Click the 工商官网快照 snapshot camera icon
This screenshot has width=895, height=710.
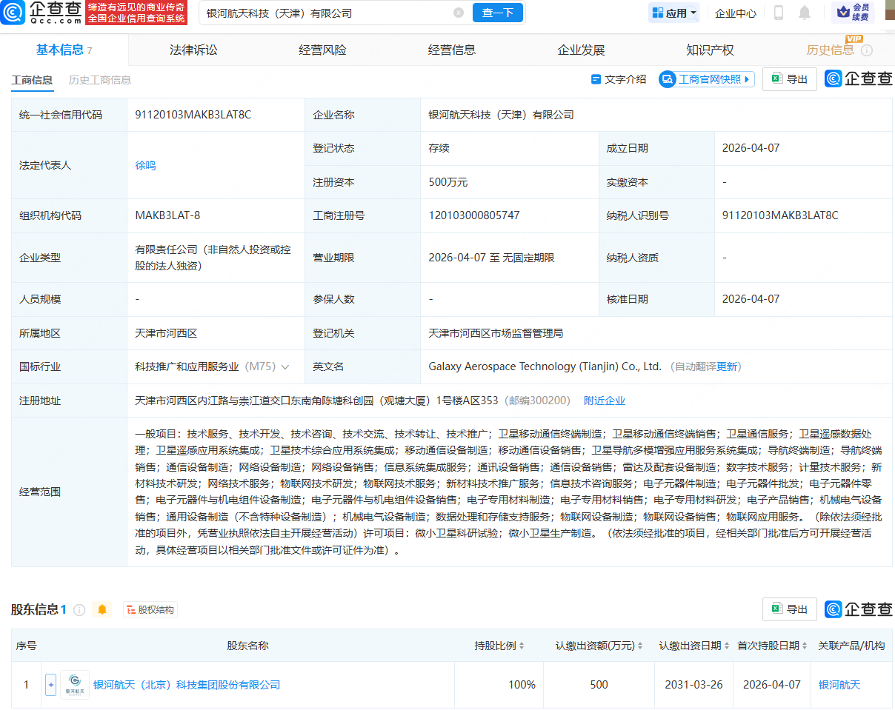(668, 79)
